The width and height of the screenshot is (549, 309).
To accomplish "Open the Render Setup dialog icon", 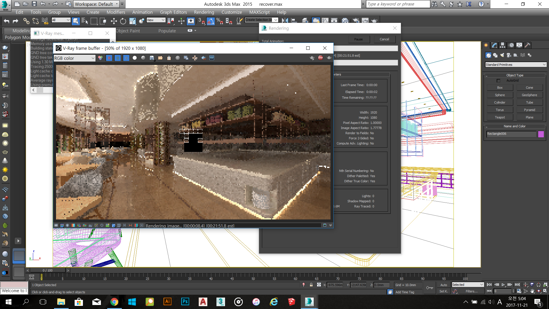I will [x=316, y=20].
